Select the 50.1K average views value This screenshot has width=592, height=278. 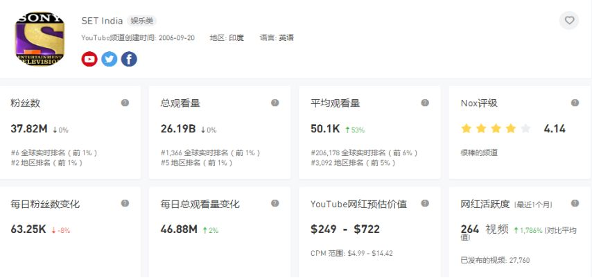[x=325, y=129]
